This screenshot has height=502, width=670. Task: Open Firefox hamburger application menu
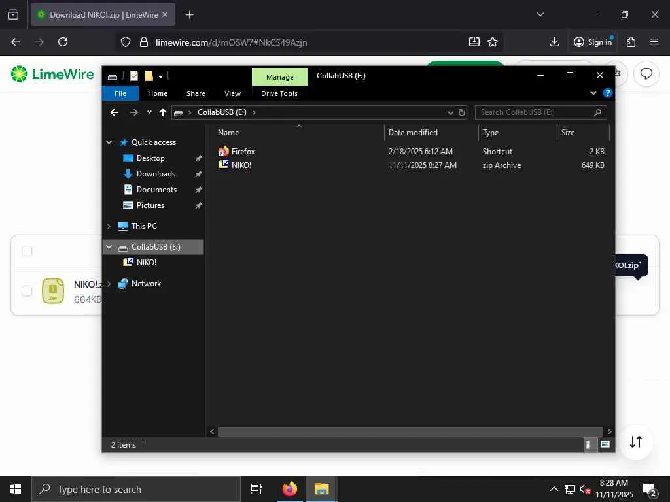pos(654,42)
